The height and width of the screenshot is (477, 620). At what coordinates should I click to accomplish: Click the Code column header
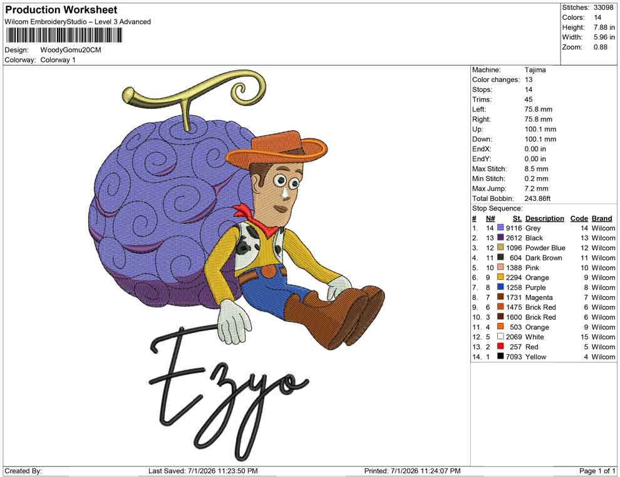579,218
